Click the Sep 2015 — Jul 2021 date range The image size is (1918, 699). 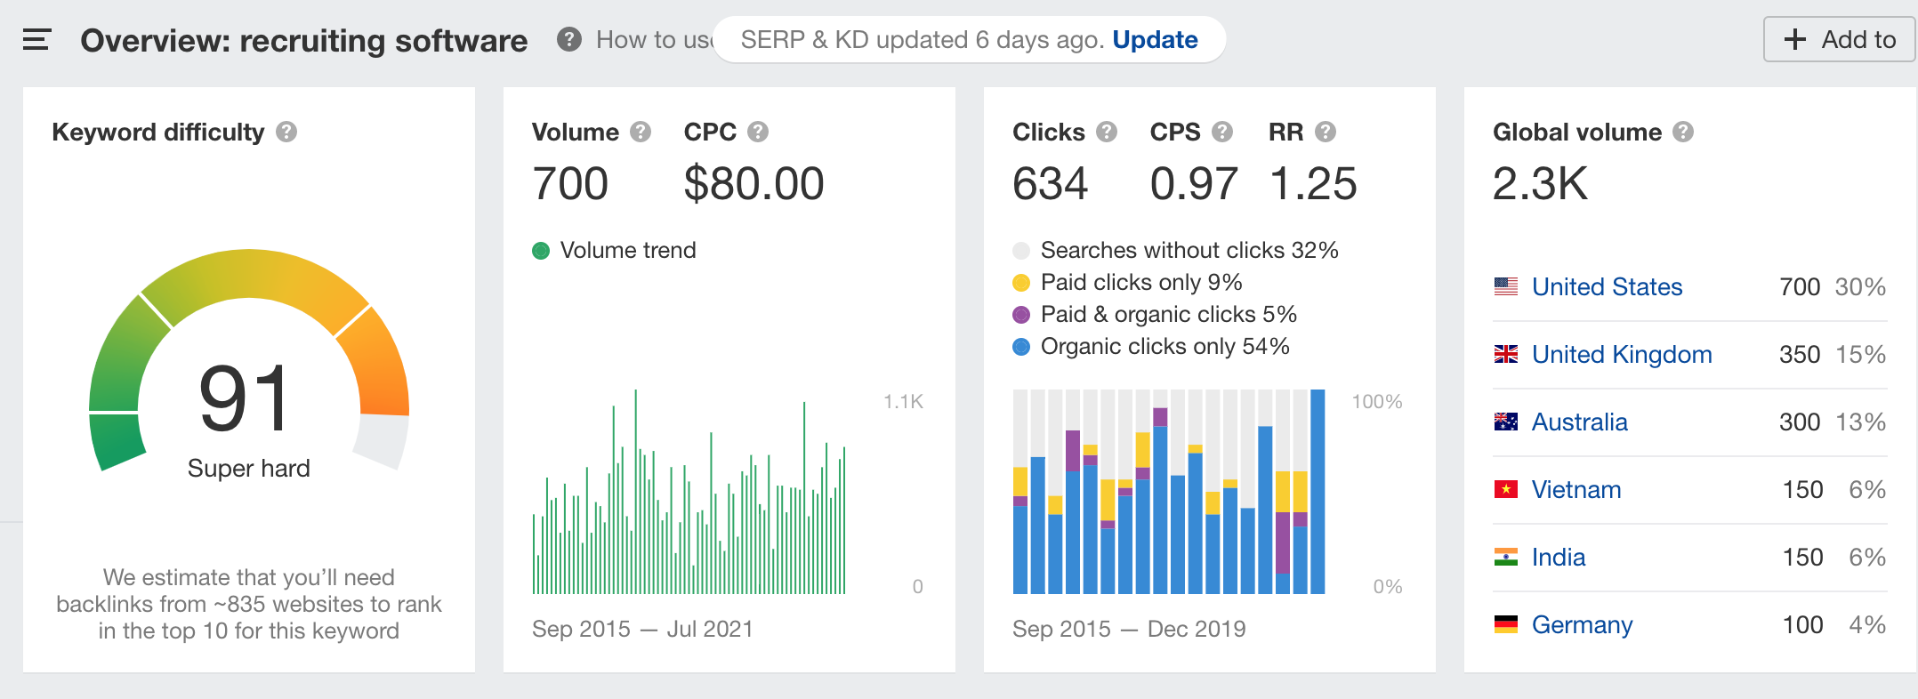(642, 629)
